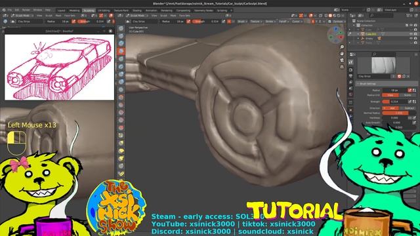Click the pan hand gizmo in viewport
The width and height of the screenshot is (420, 236).
click(x=342, y=54)
